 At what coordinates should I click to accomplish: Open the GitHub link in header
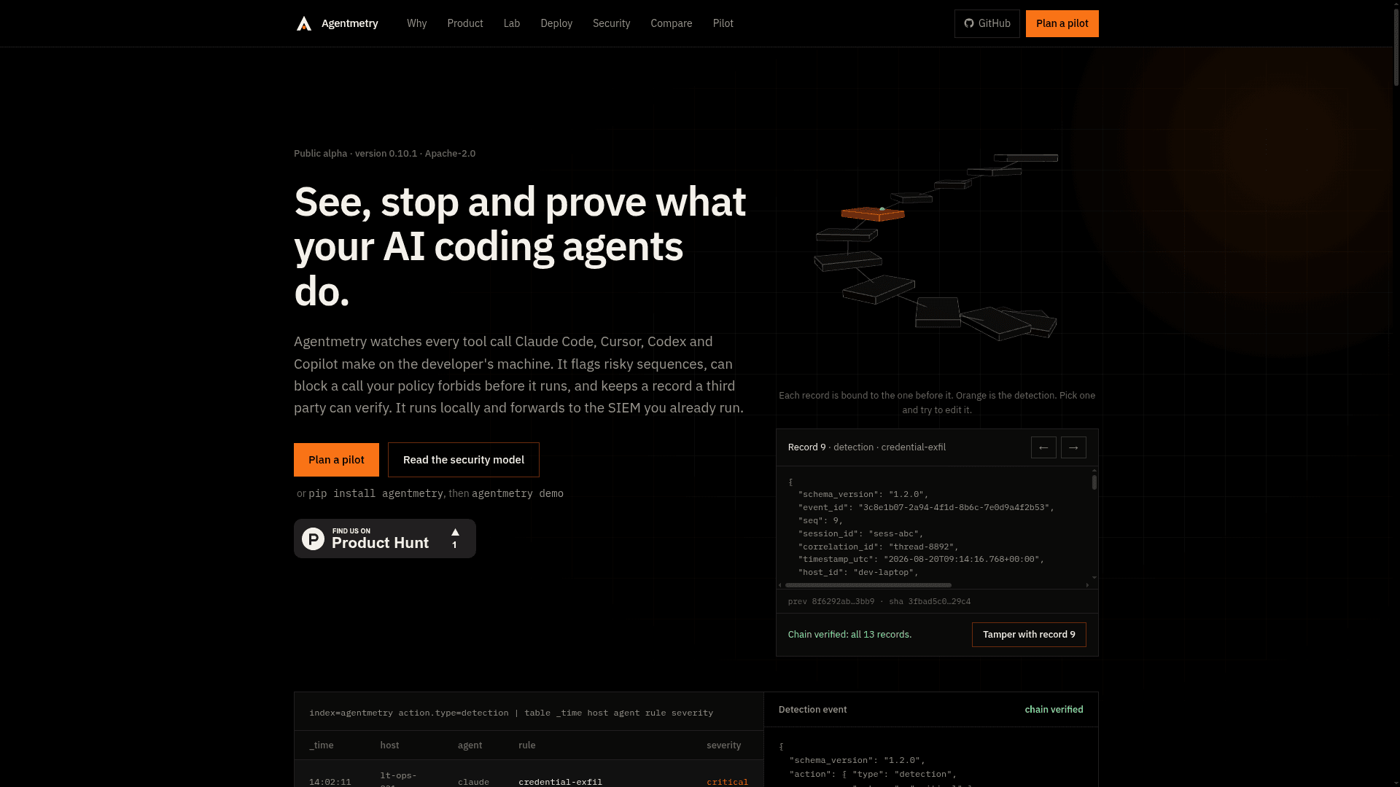pyautogui.click(x=987, y=23)
